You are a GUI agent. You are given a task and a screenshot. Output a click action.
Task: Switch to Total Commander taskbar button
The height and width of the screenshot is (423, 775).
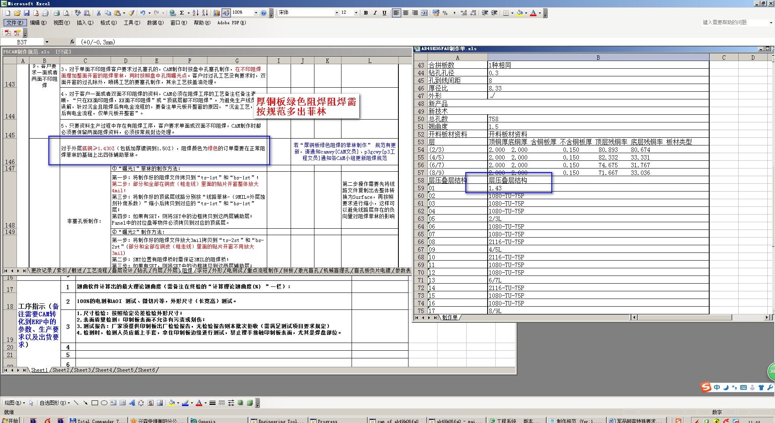point(97,421)
